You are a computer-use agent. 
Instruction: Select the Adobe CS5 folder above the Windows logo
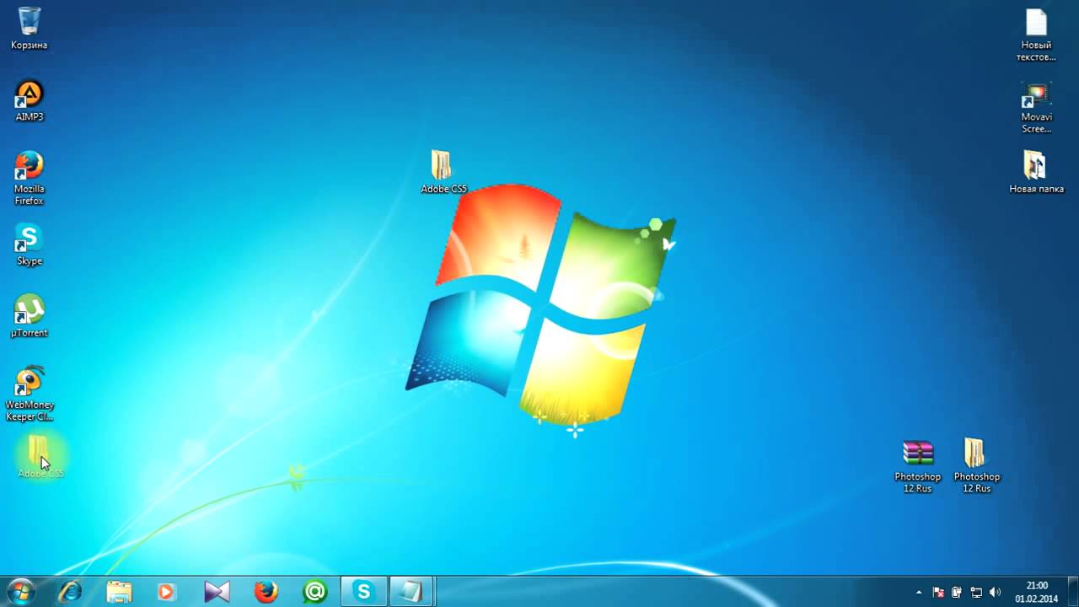[443, 172]
